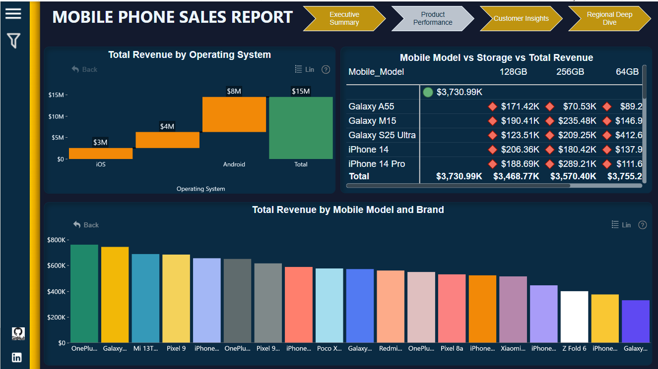Click the $289.21K cell for iPhone 14 Pro
Viewport: 658px width, 369px height.
pos(577,164)
